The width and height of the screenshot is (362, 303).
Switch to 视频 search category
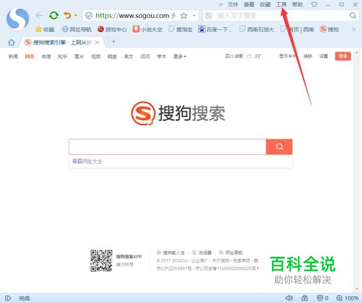pos(96,57)
